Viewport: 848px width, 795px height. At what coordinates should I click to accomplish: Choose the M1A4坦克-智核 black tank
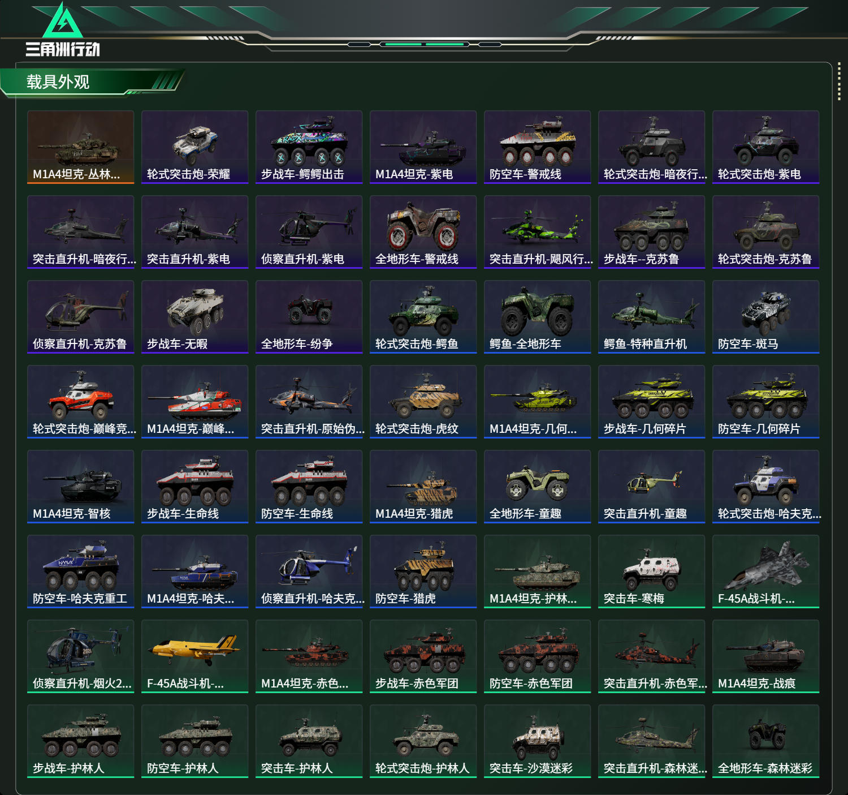pyautogui.click(x=81, y=487)
